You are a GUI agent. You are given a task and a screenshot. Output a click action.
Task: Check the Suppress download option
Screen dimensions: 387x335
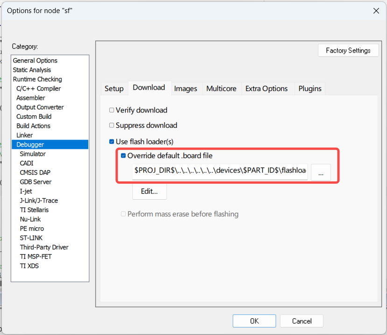click(x=112, y=125)
